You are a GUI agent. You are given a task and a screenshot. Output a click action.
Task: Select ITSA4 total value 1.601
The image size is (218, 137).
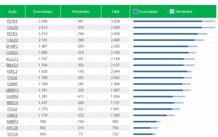[115, 109]
